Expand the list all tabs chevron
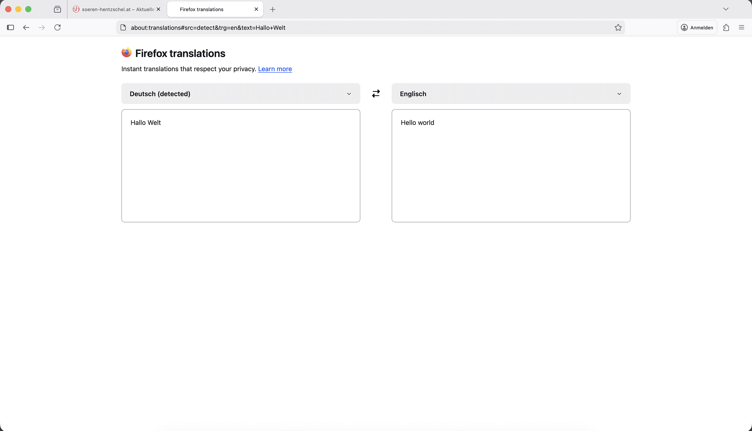The image size is (752, 431). coord(726,9)
